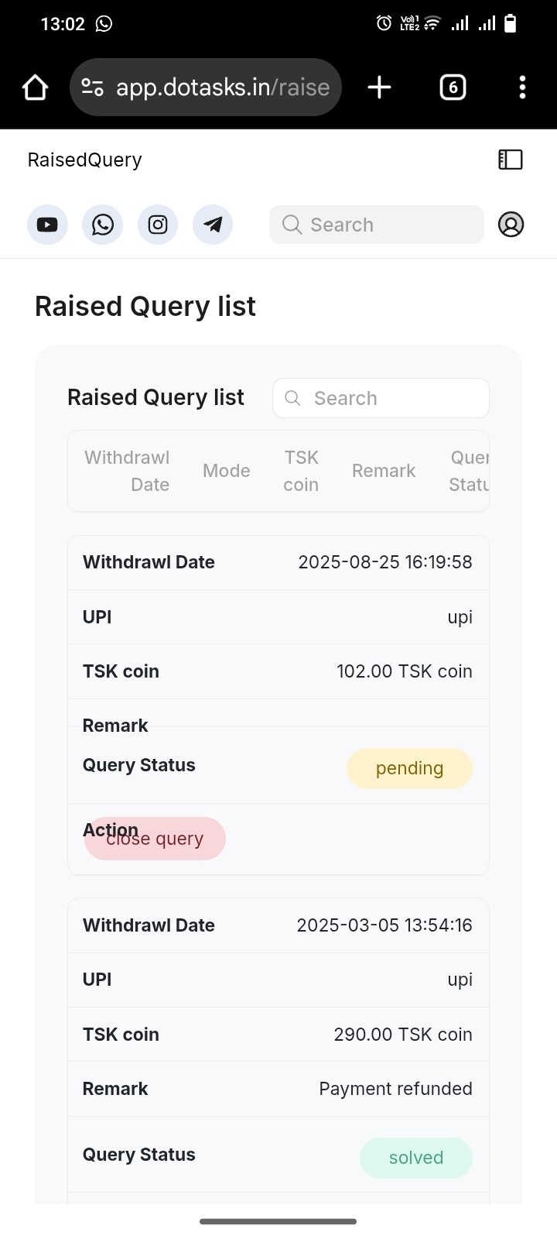557x1239 pixels.
Task: Select the Remark column header
Action: [x=384, y=471]
